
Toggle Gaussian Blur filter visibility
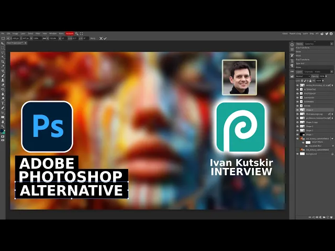306,146
